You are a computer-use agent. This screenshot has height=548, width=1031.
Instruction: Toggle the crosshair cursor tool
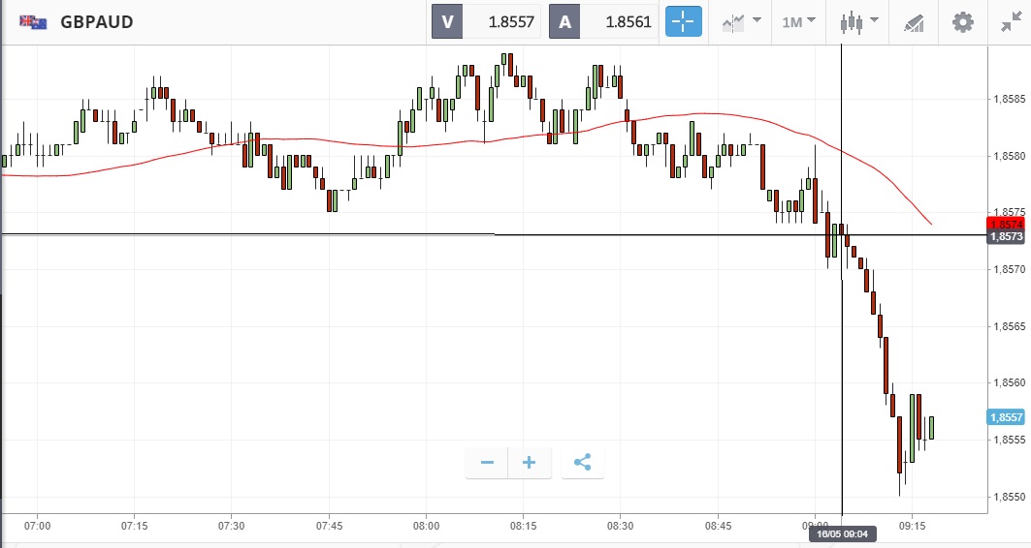click(683, 21)
